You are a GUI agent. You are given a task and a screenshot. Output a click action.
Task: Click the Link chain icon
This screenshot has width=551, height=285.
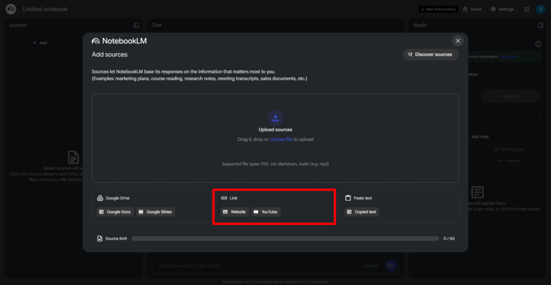224,198
